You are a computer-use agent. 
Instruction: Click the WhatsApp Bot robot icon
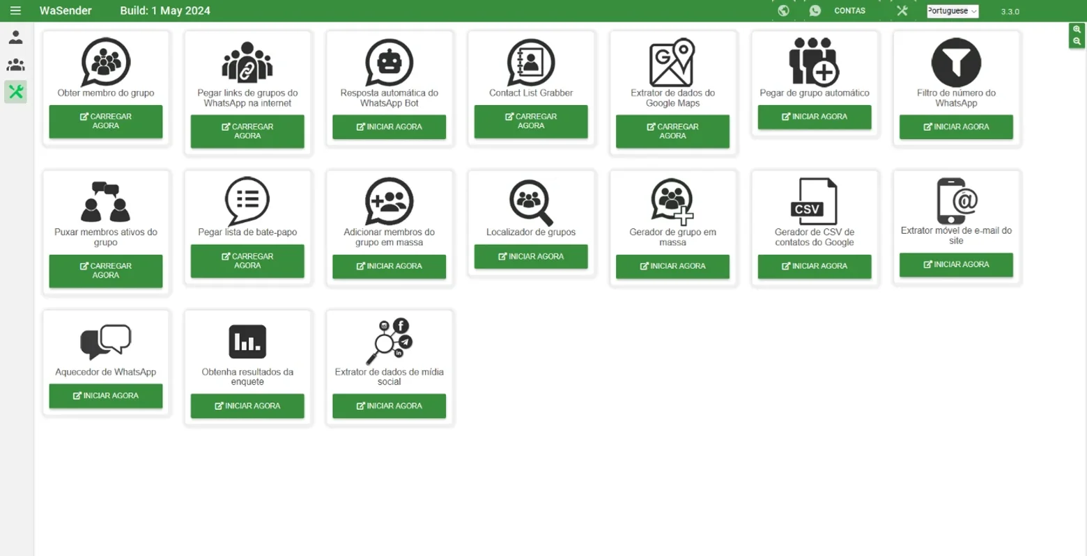pyautogui.click(x=390, y=63)
